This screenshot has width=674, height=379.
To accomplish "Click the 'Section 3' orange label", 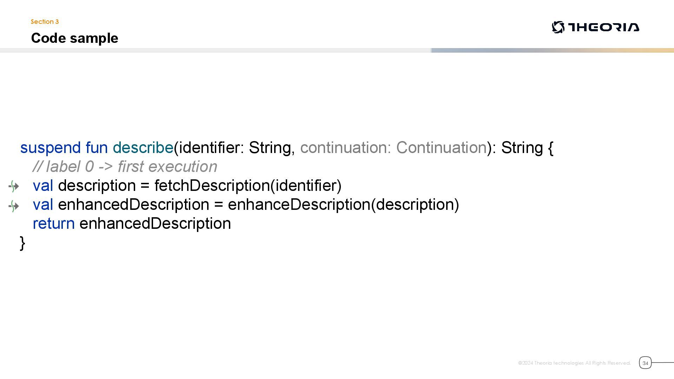I will click(45, 22).
